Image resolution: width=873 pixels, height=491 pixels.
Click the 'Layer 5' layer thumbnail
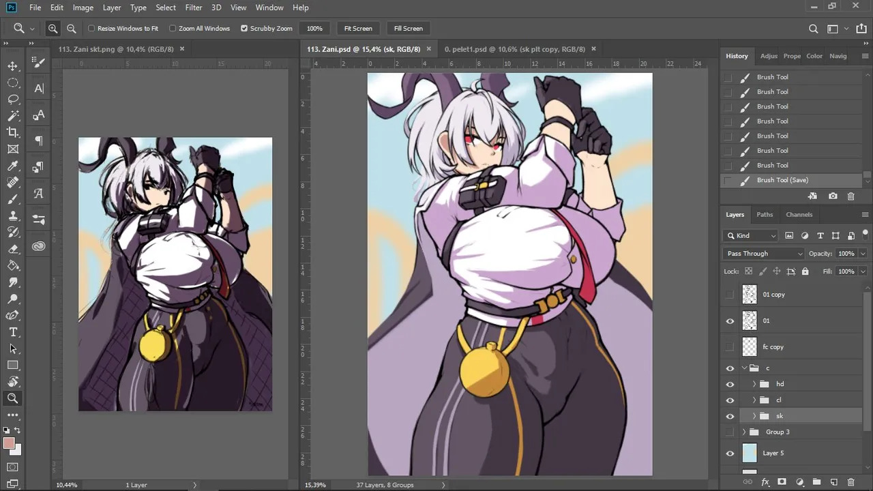750,453
